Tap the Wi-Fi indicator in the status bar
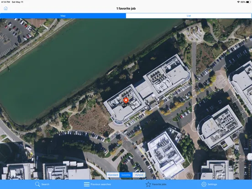252x189 pixels. click(x=238, y=2)
